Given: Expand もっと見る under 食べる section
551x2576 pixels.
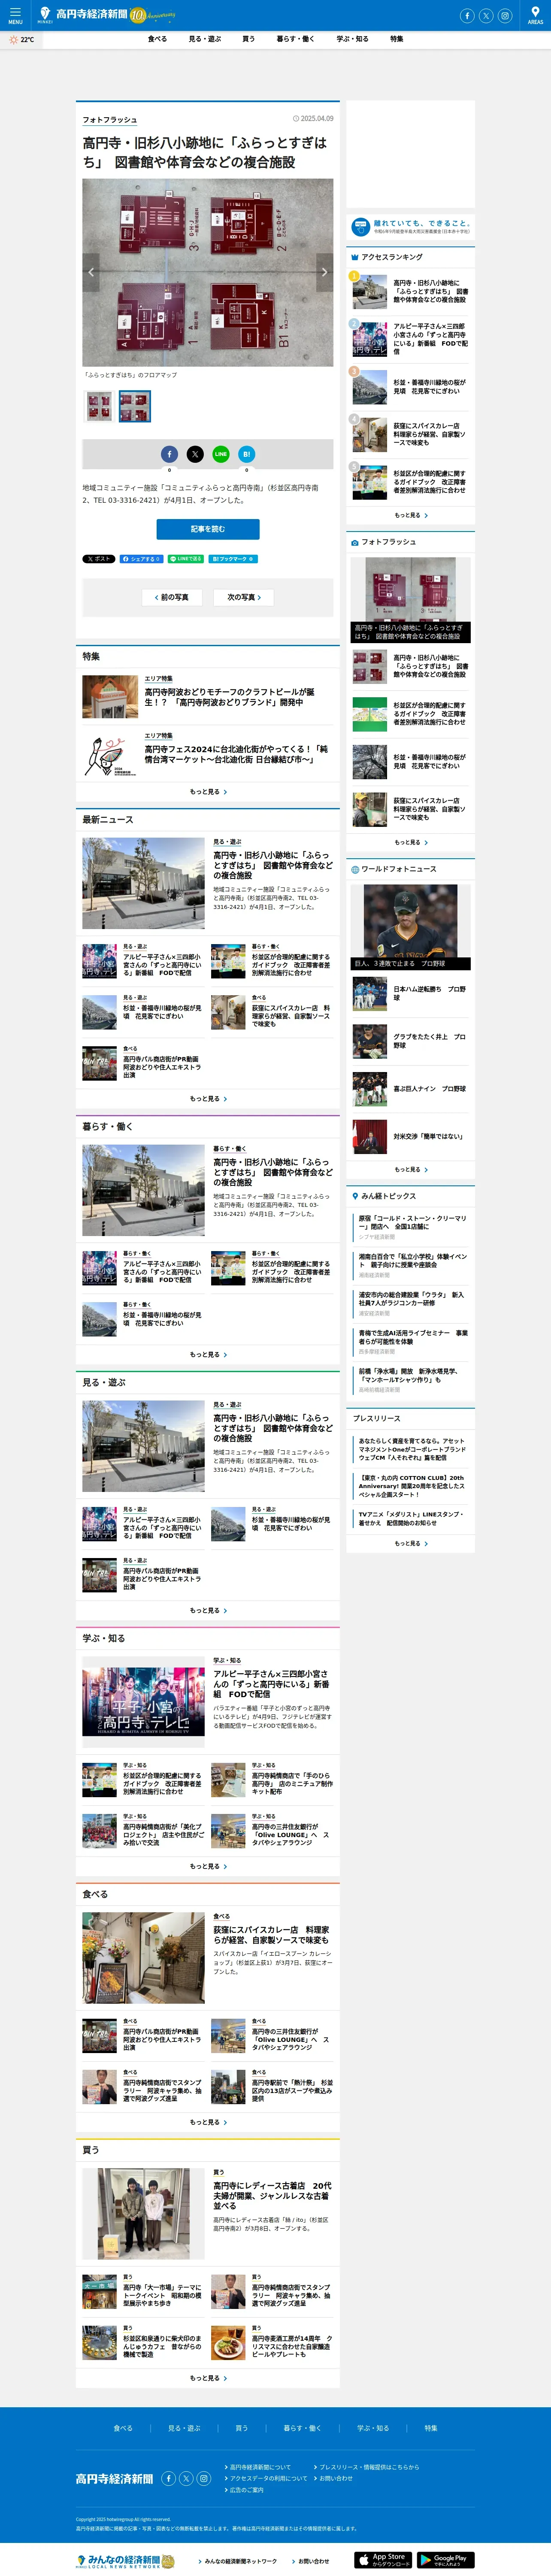Looking at the screenshot, I should [208, 2123].
